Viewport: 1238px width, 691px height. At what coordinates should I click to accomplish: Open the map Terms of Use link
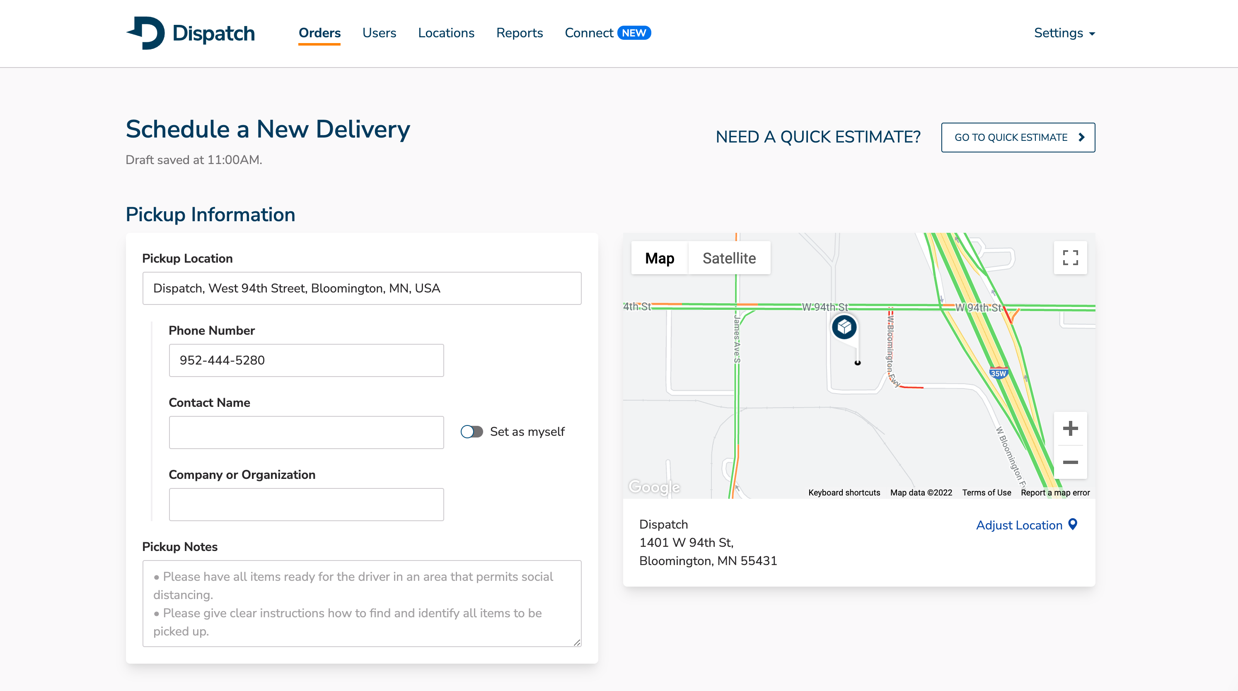click(987, 492)
